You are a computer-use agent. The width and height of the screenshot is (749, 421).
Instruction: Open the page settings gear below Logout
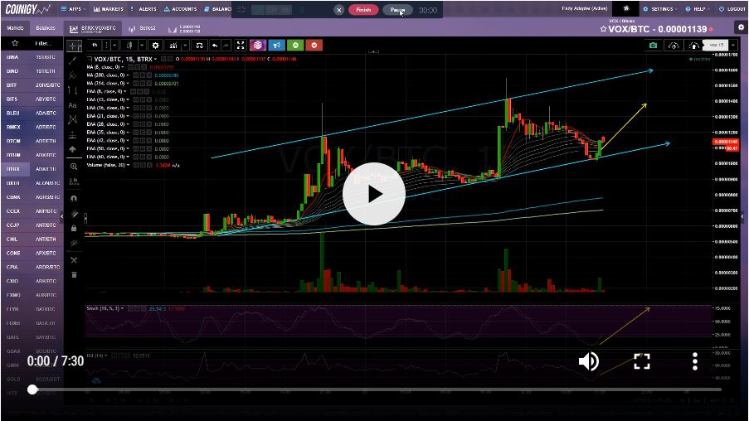pyautogui.click(x=741, y=27)
